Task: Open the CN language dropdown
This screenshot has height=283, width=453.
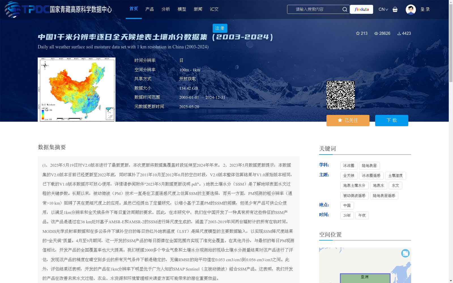Action: click(383, 9)
